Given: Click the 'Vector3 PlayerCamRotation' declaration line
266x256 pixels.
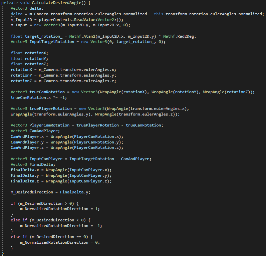Looking at the screenshot, I should (x=87, y=126).
